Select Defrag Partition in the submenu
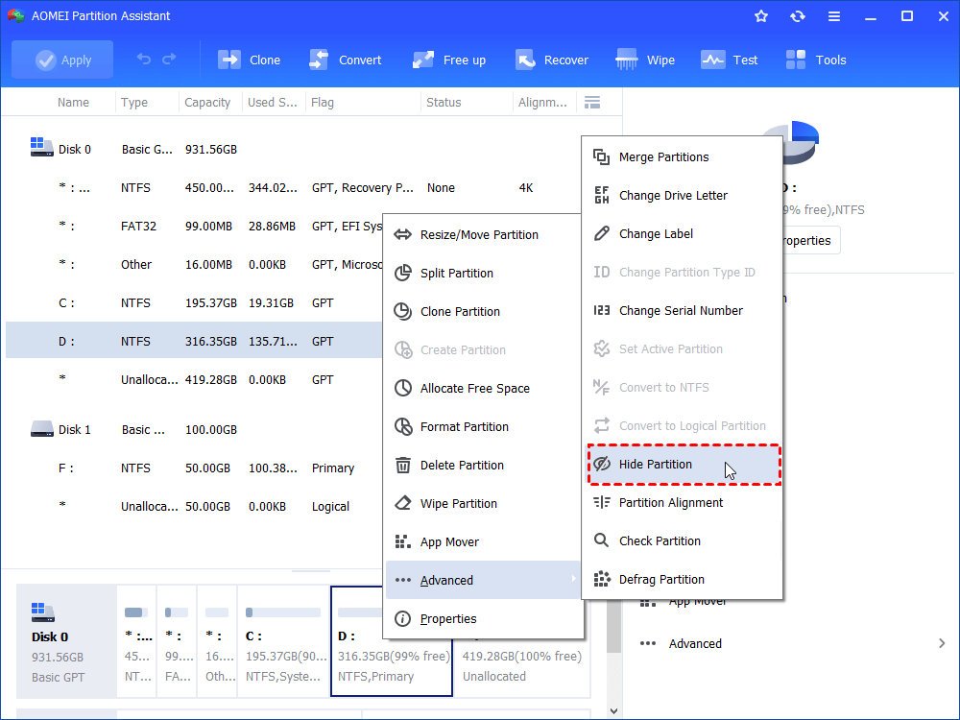The image size is (960, 720). pyautogui.click(x=682, y=579)
